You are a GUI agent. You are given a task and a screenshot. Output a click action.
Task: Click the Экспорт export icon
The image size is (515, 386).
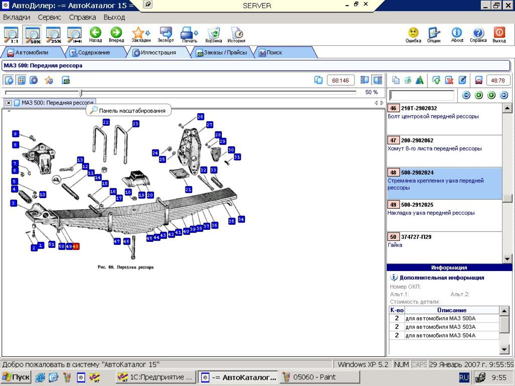pos(166,35)
